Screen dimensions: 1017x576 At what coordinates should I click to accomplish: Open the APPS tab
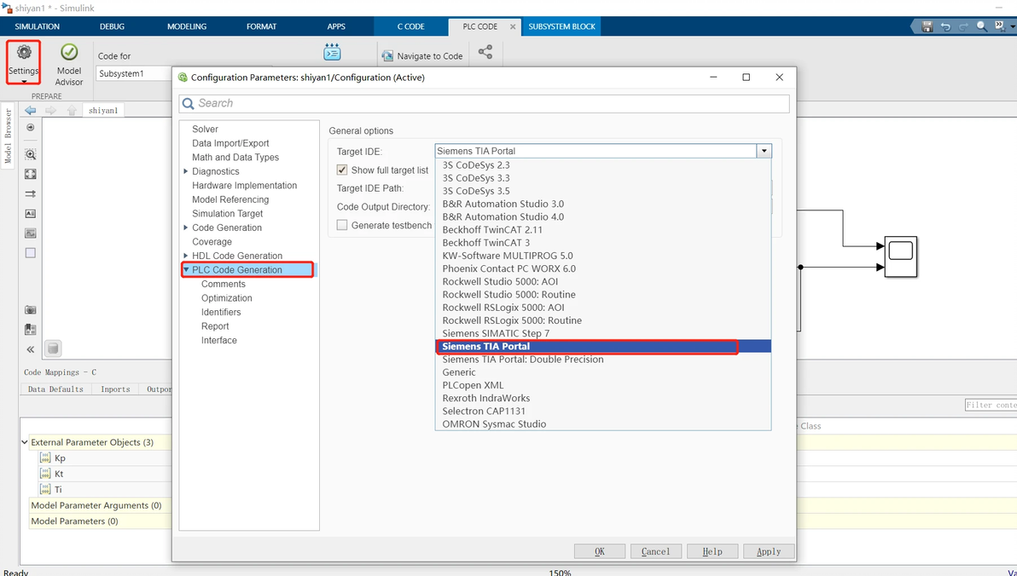pos(336,26)
